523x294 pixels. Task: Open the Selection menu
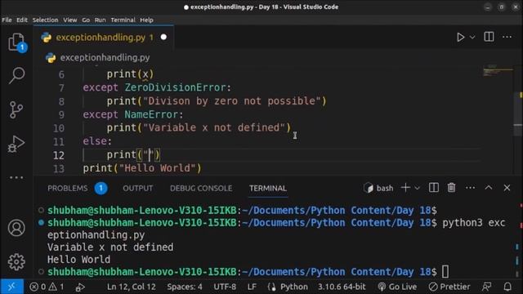tap(45, 20)
